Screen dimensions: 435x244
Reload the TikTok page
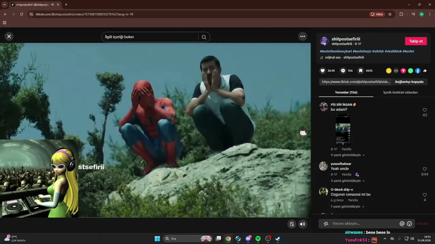(x=21, y=14)
